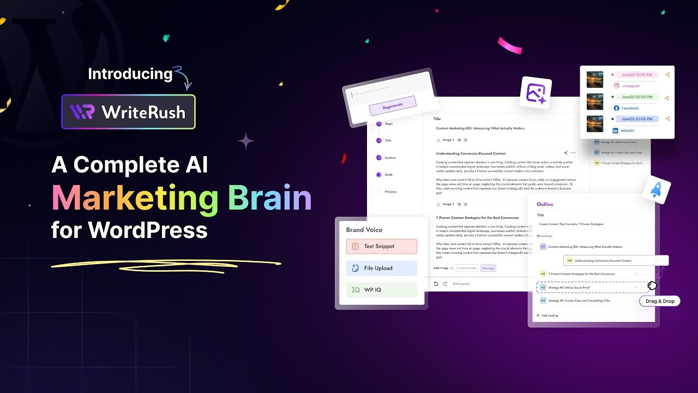The height and width of the screenshot is (393, 698).
Task: Go to the Title step label
Action: coord(388,140)
